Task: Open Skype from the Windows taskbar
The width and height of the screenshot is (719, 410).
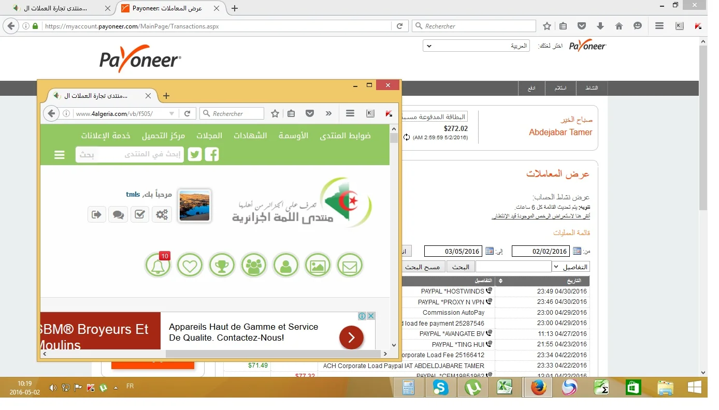Action: (440, 387)
